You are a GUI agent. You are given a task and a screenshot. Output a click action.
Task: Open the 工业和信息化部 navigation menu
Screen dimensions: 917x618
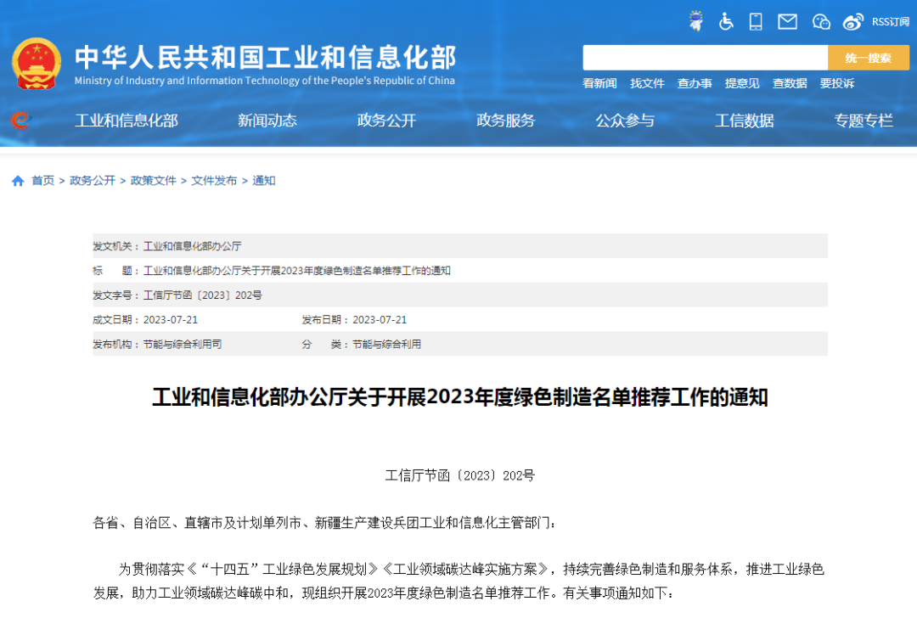(x=127, y=121)
